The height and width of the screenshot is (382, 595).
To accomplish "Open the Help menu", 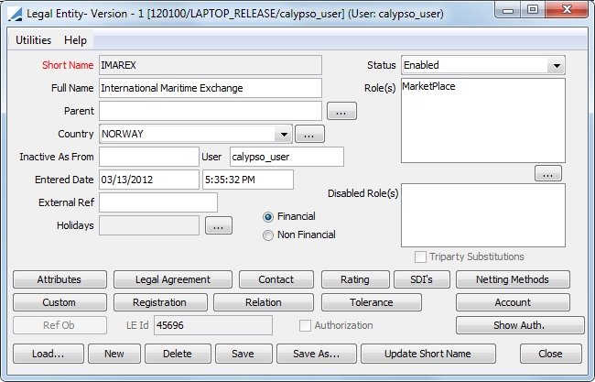I will (75, 40).
